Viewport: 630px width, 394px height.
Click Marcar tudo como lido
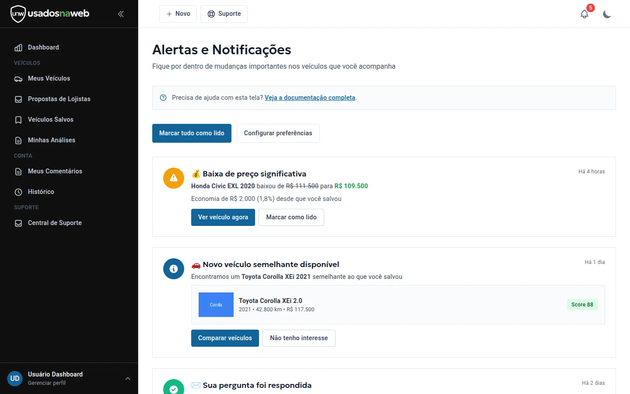(192, 133)
